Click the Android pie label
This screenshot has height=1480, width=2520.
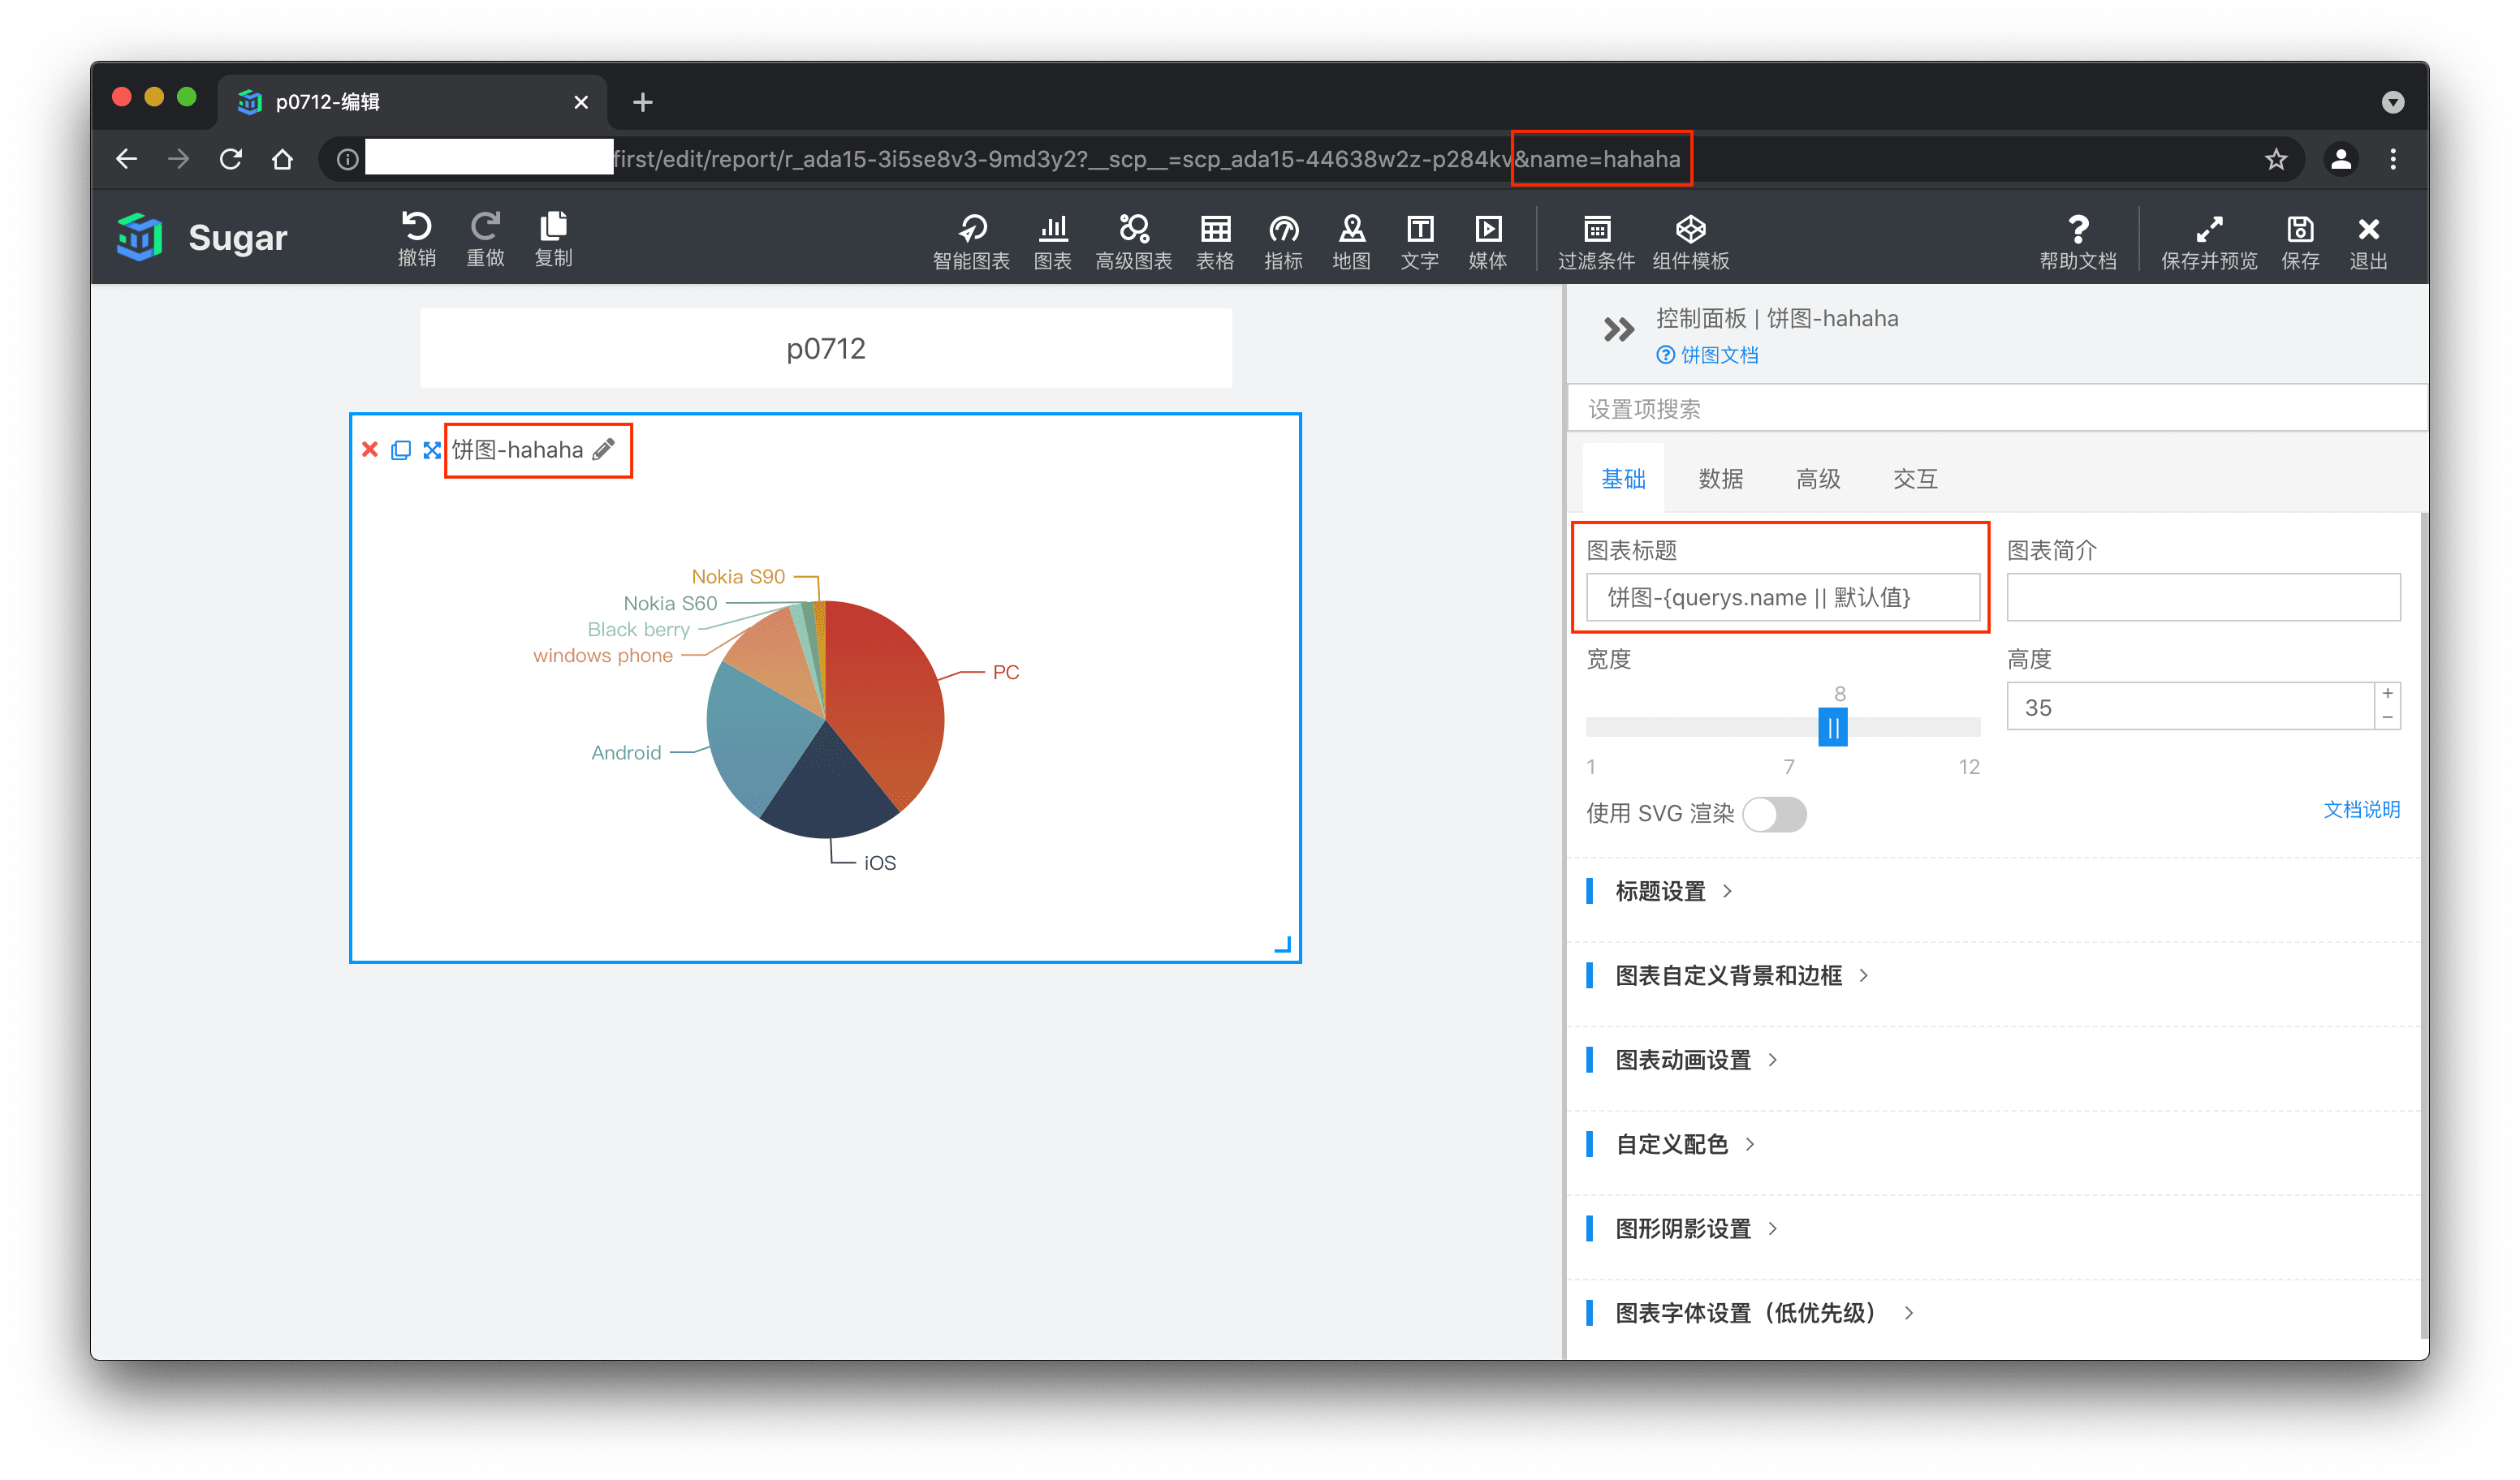pyautogui.click(x=626, y=752)
